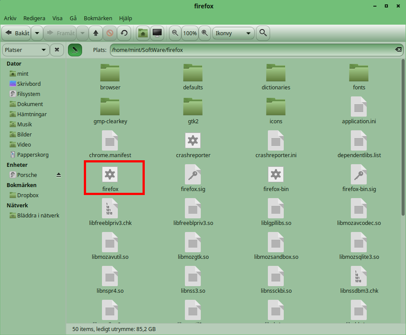Zoom in with the magnifier plus icon
406x335 pixels.
point(205,33)
